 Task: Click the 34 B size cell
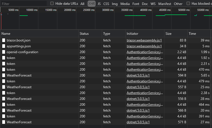(x=183, y=46)
